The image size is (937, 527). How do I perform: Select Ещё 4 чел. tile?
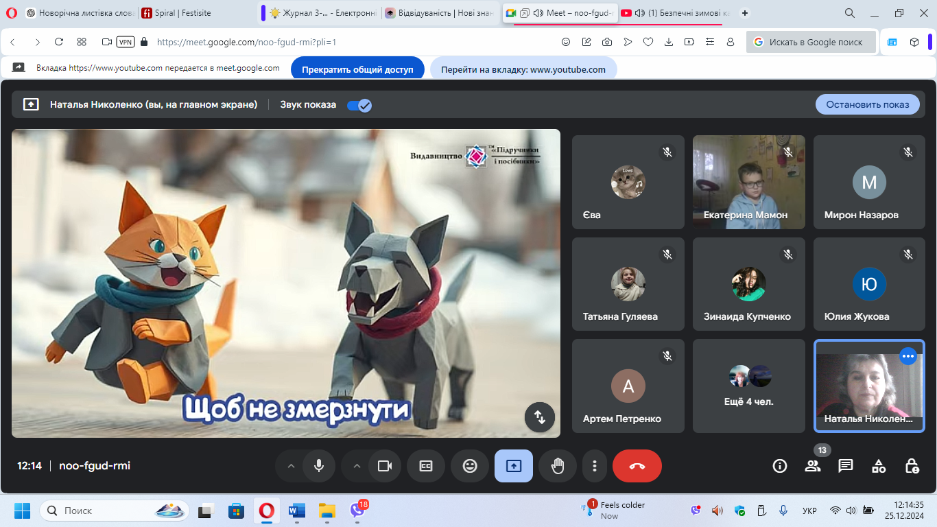(749, 386)
